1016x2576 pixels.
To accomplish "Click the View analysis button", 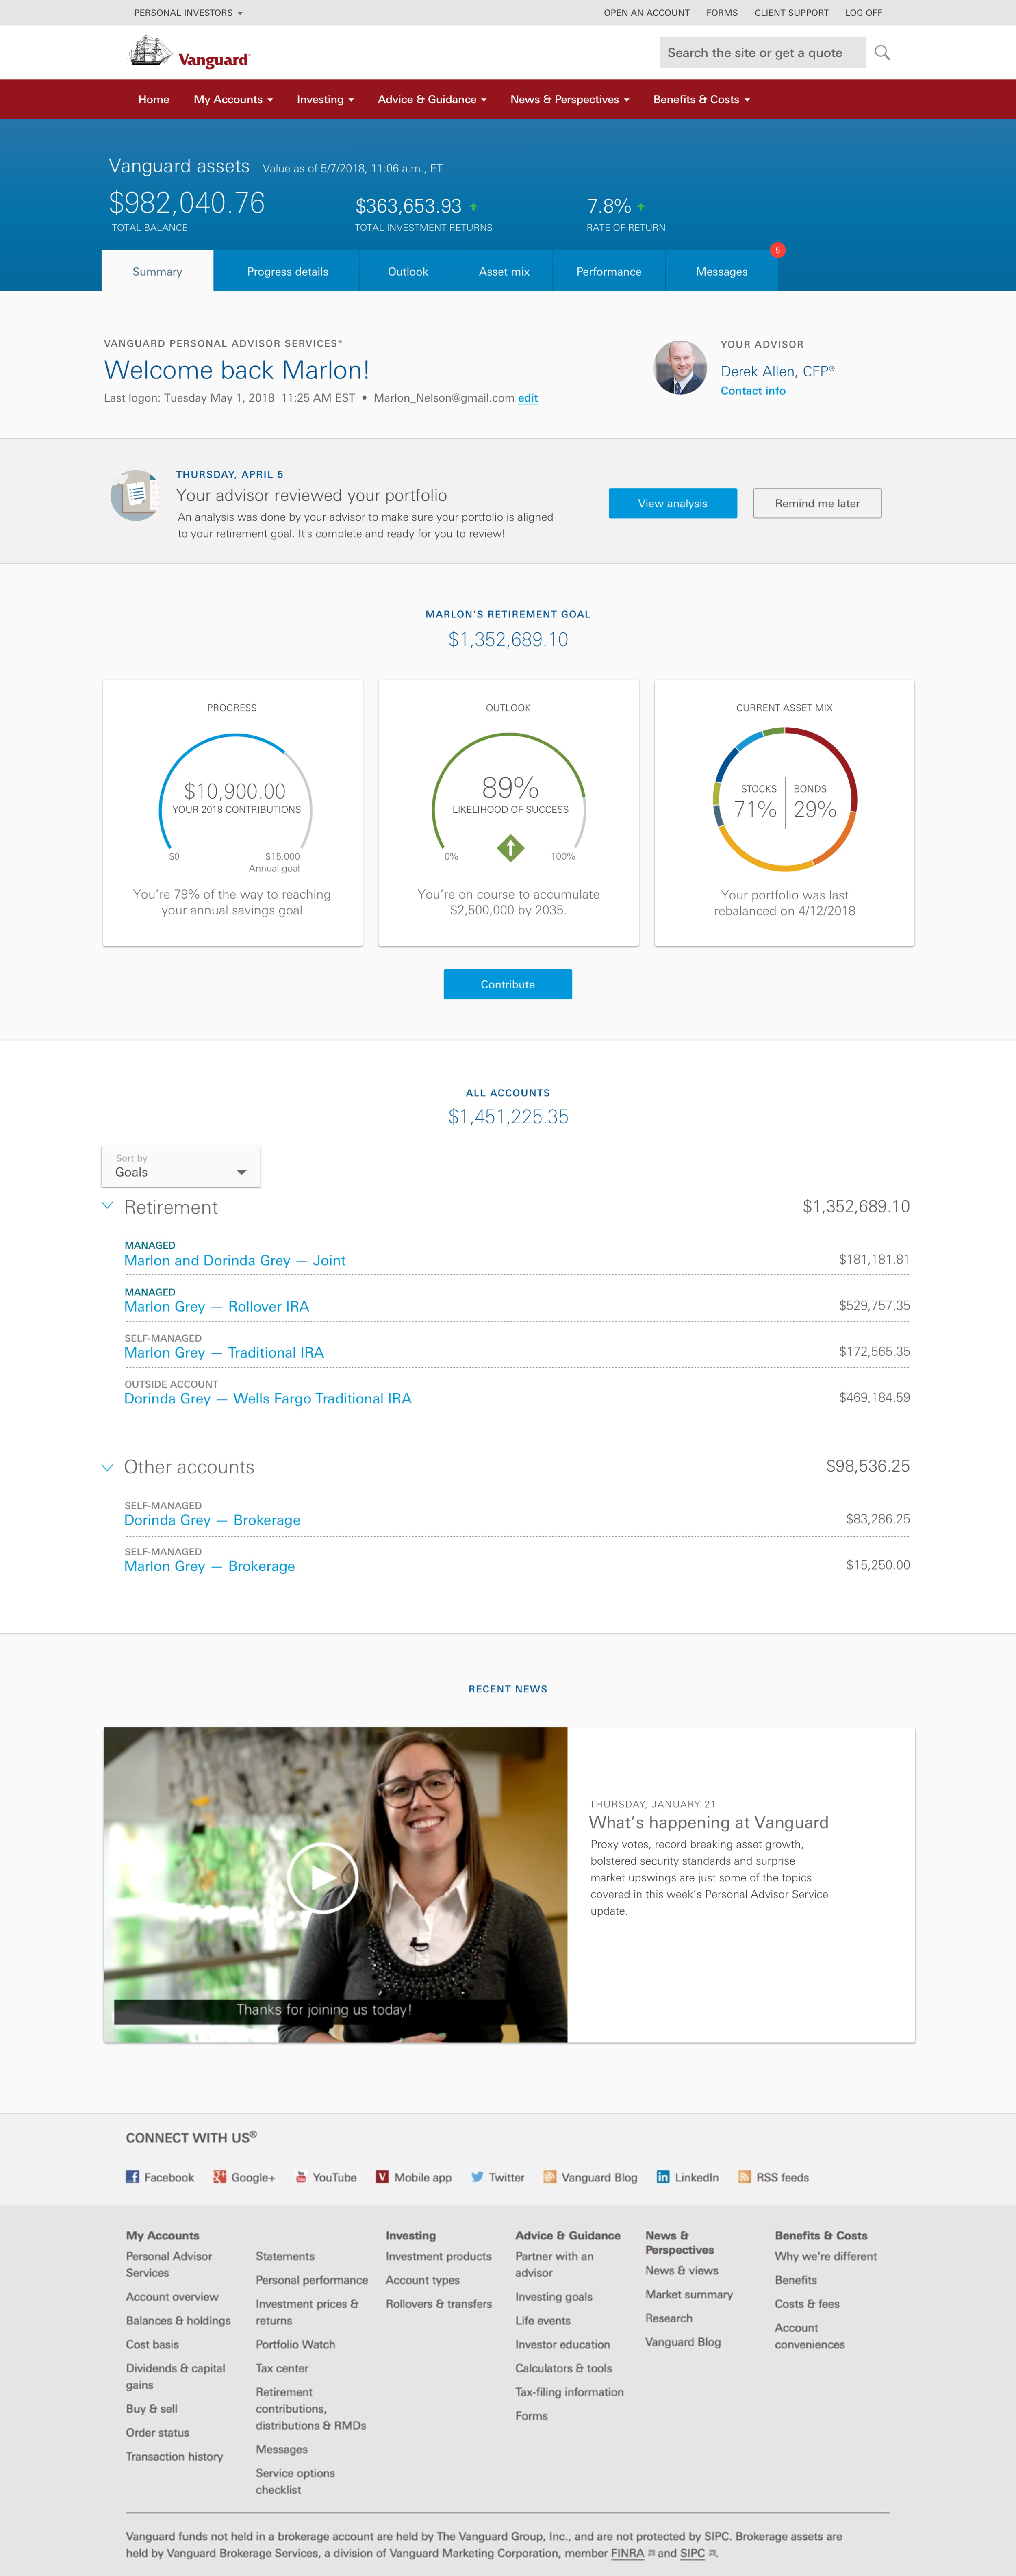I will pos(673,503).
